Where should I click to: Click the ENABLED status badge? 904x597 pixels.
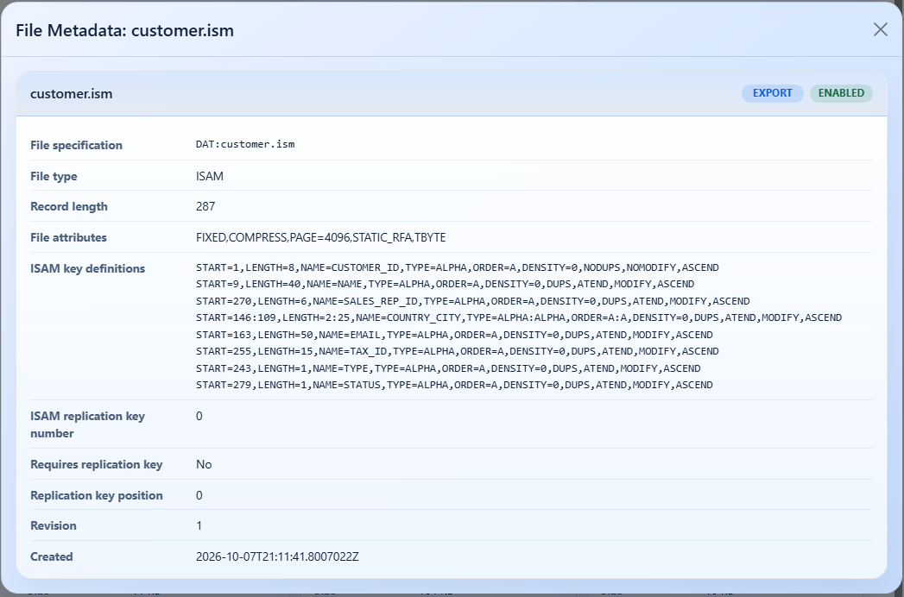[841, 93]
